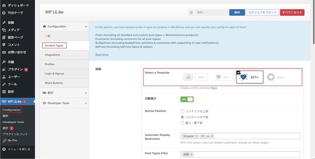Select the blue animated heart template

coord(250,77)
